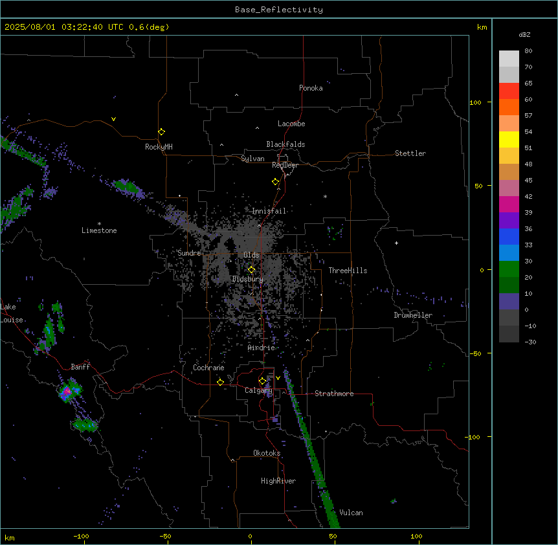Viewport: 558px width, 545px height.
Task: Click the white plus marker north of Drumheller
Action: tap(396, 243)
